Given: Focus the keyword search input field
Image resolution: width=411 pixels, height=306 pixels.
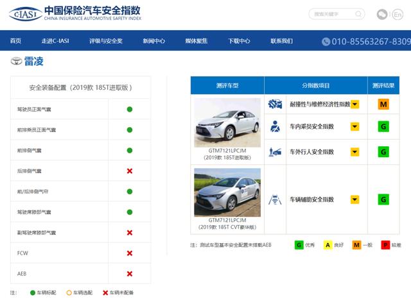Looking at the screenshot, I should pyautogui.click(x=337, y=14).
